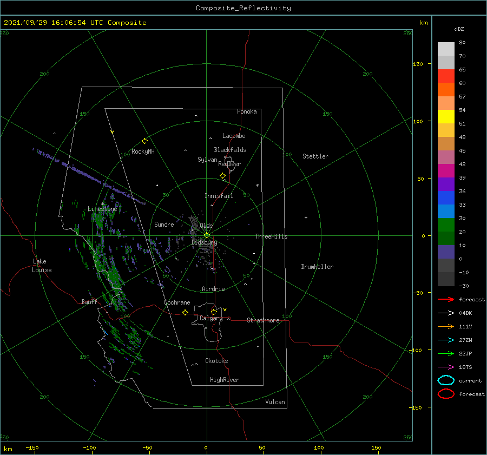Viewport: 487px width, 455px height.
Task: Click the Lacombe label on the map
Action: pos(234,136)
